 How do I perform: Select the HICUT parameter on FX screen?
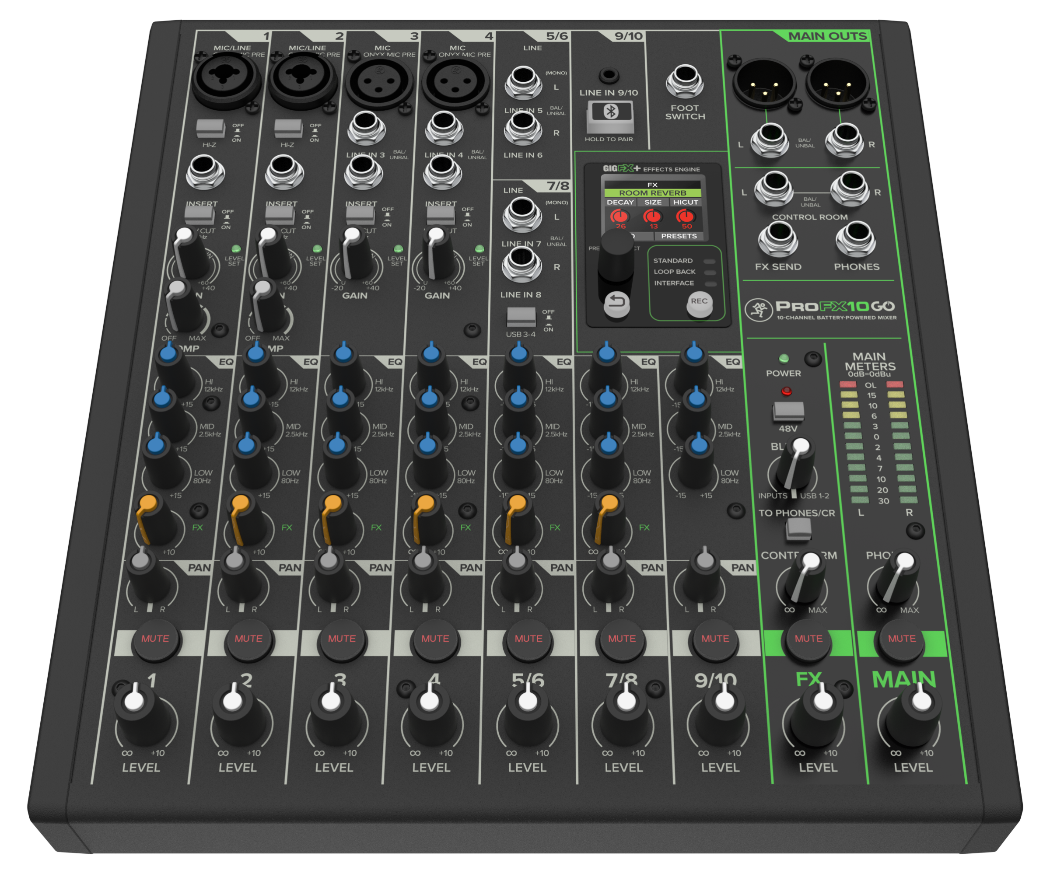coord(685,203)
